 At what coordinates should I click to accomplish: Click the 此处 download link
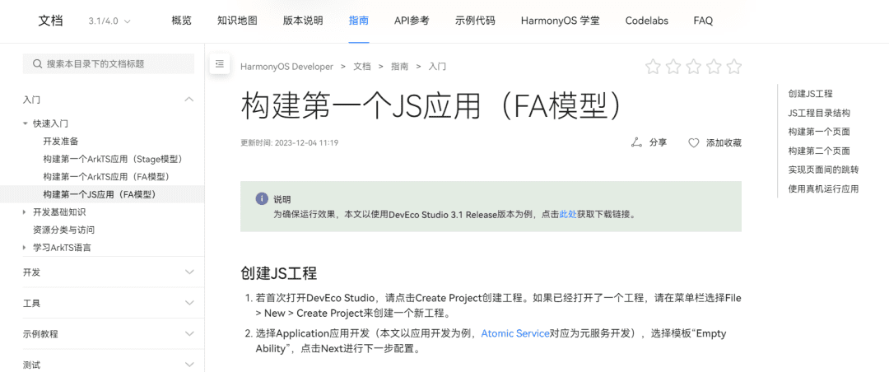tap(568, 214)
